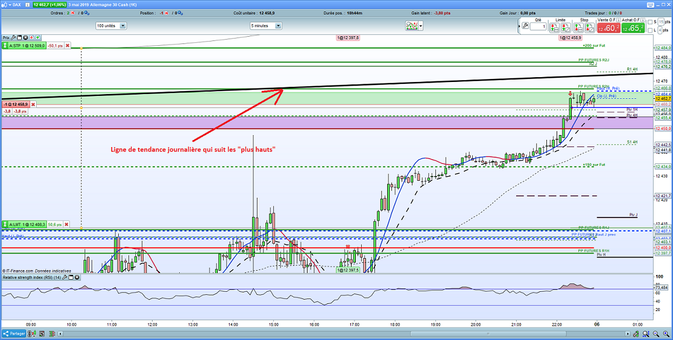Select the A:STP 1@12 509,0 order label
Screen dimensions: 673x340
(x=27, y=45)
